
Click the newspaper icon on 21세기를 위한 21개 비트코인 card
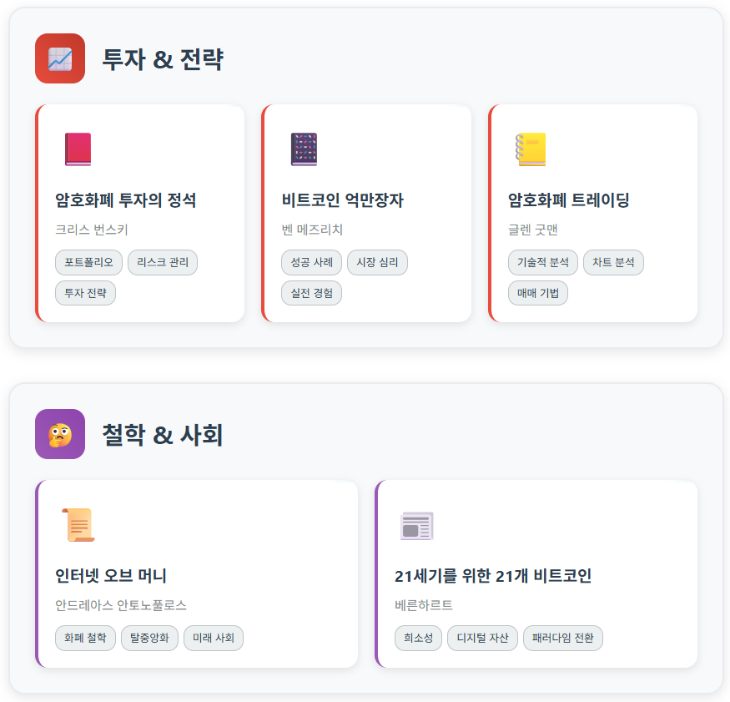[415, 523]
